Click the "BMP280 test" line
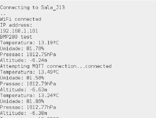 (x=16, y=37)
